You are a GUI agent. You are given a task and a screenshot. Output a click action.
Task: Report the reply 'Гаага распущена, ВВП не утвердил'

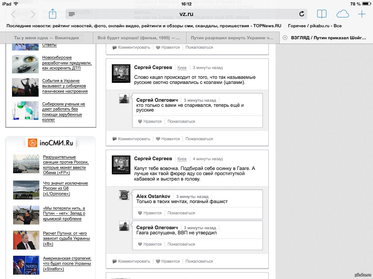(181, 244)
